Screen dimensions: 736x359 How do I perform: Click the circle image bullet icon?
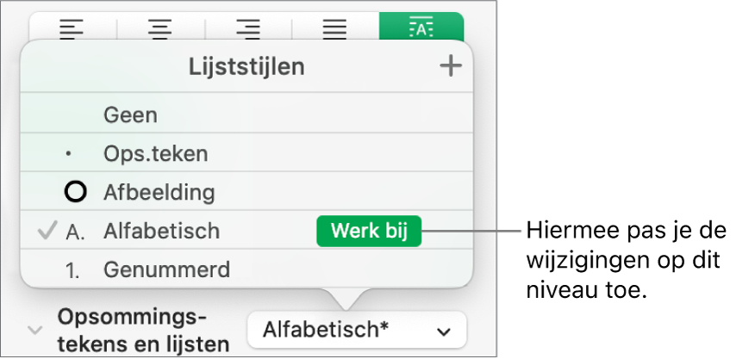pos(76,191)
